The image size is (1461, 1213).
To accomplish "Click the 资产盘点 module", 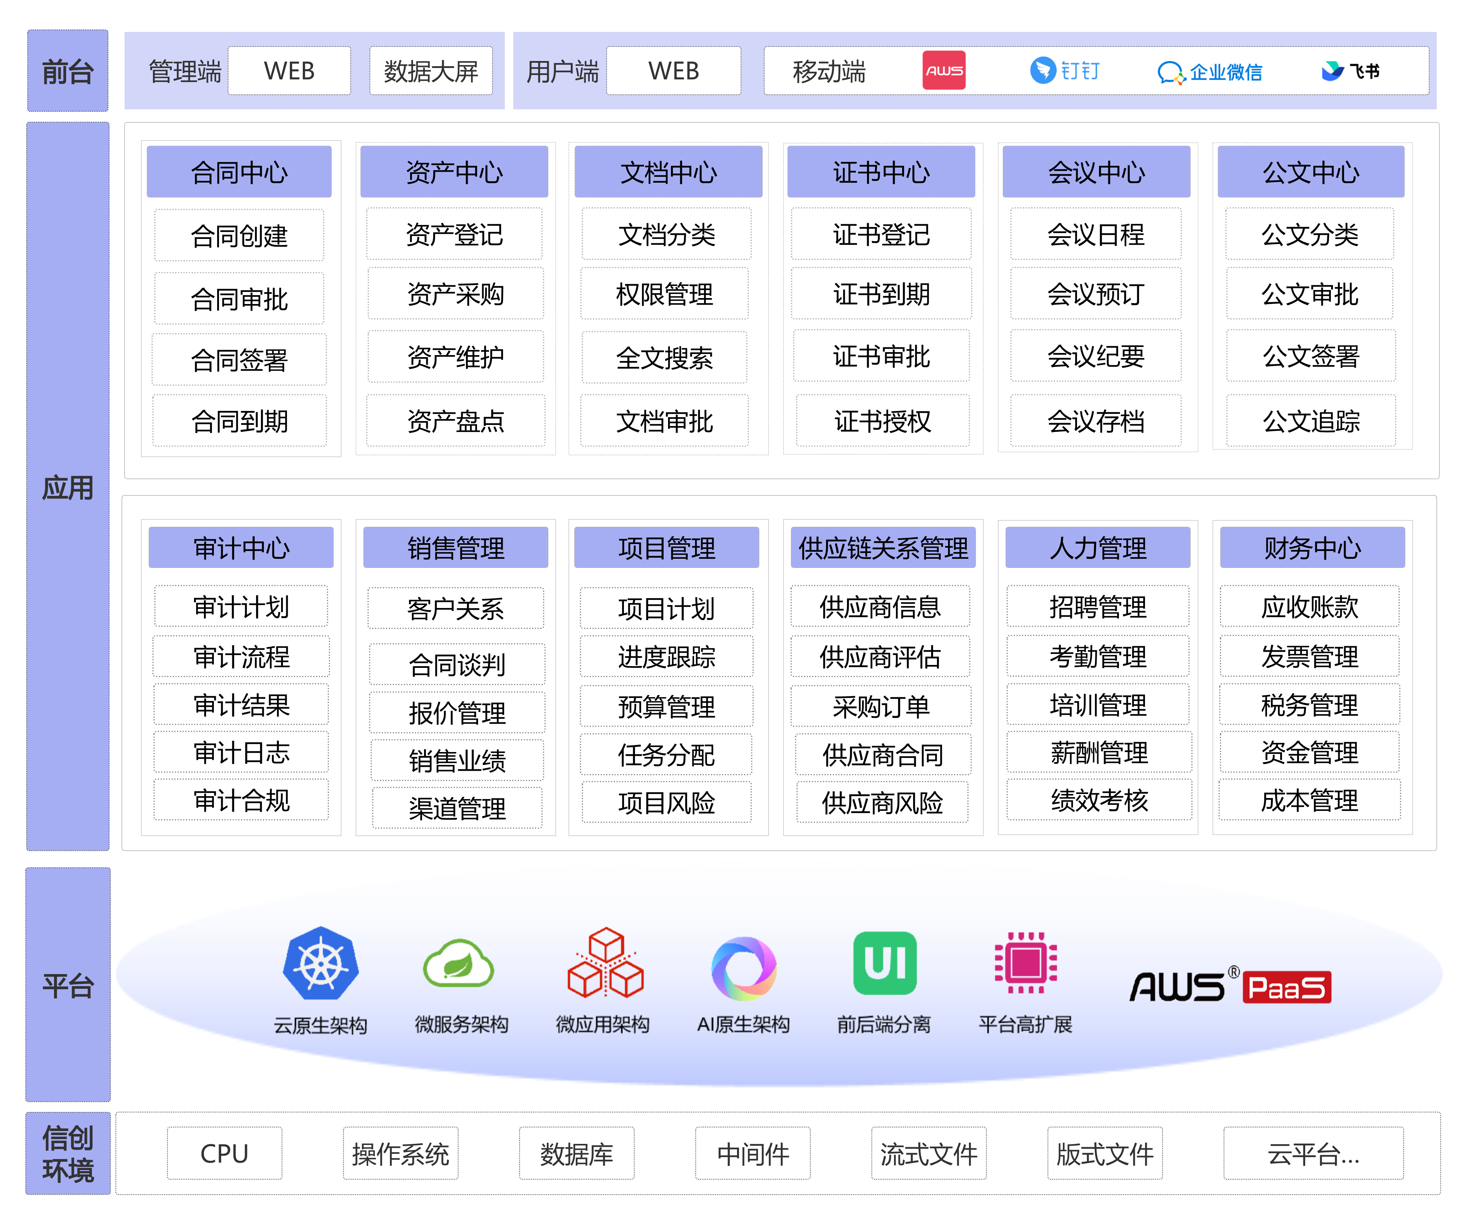I will 455,421.
